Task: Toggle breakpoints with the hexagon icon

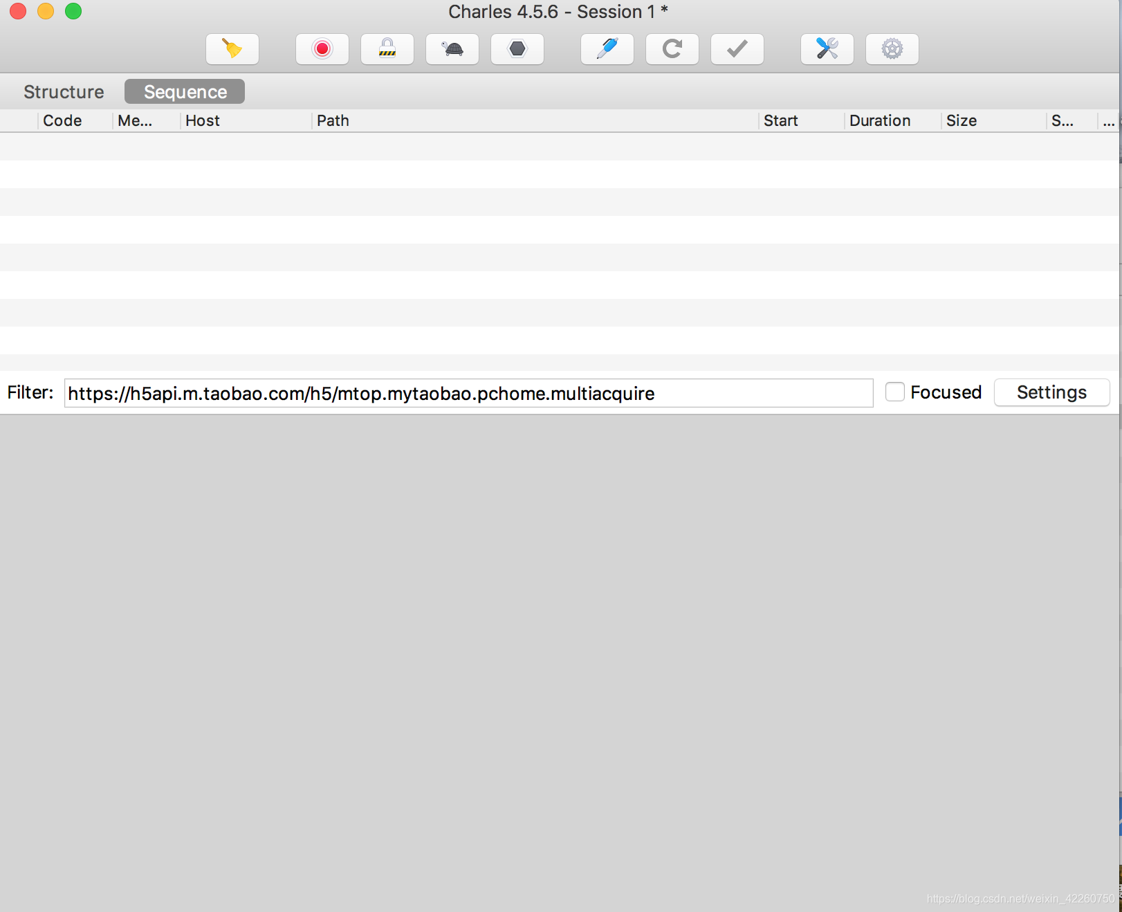Action: coord(517,49)
